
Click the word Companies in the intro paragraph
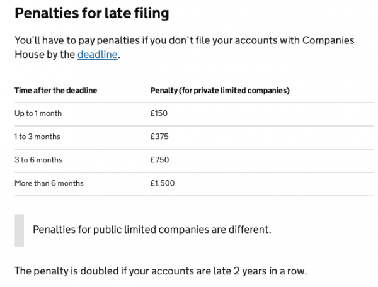pyautogui.click(x=328, y=40)
